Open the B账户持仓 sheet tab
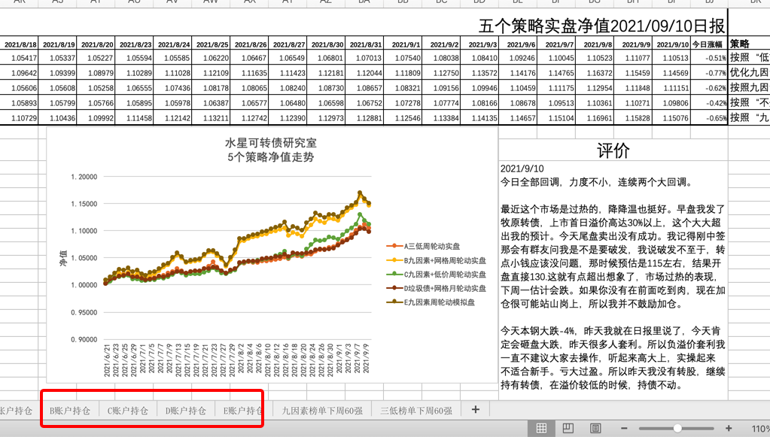This screenshot has height=437, width=770. coord(70,411)
